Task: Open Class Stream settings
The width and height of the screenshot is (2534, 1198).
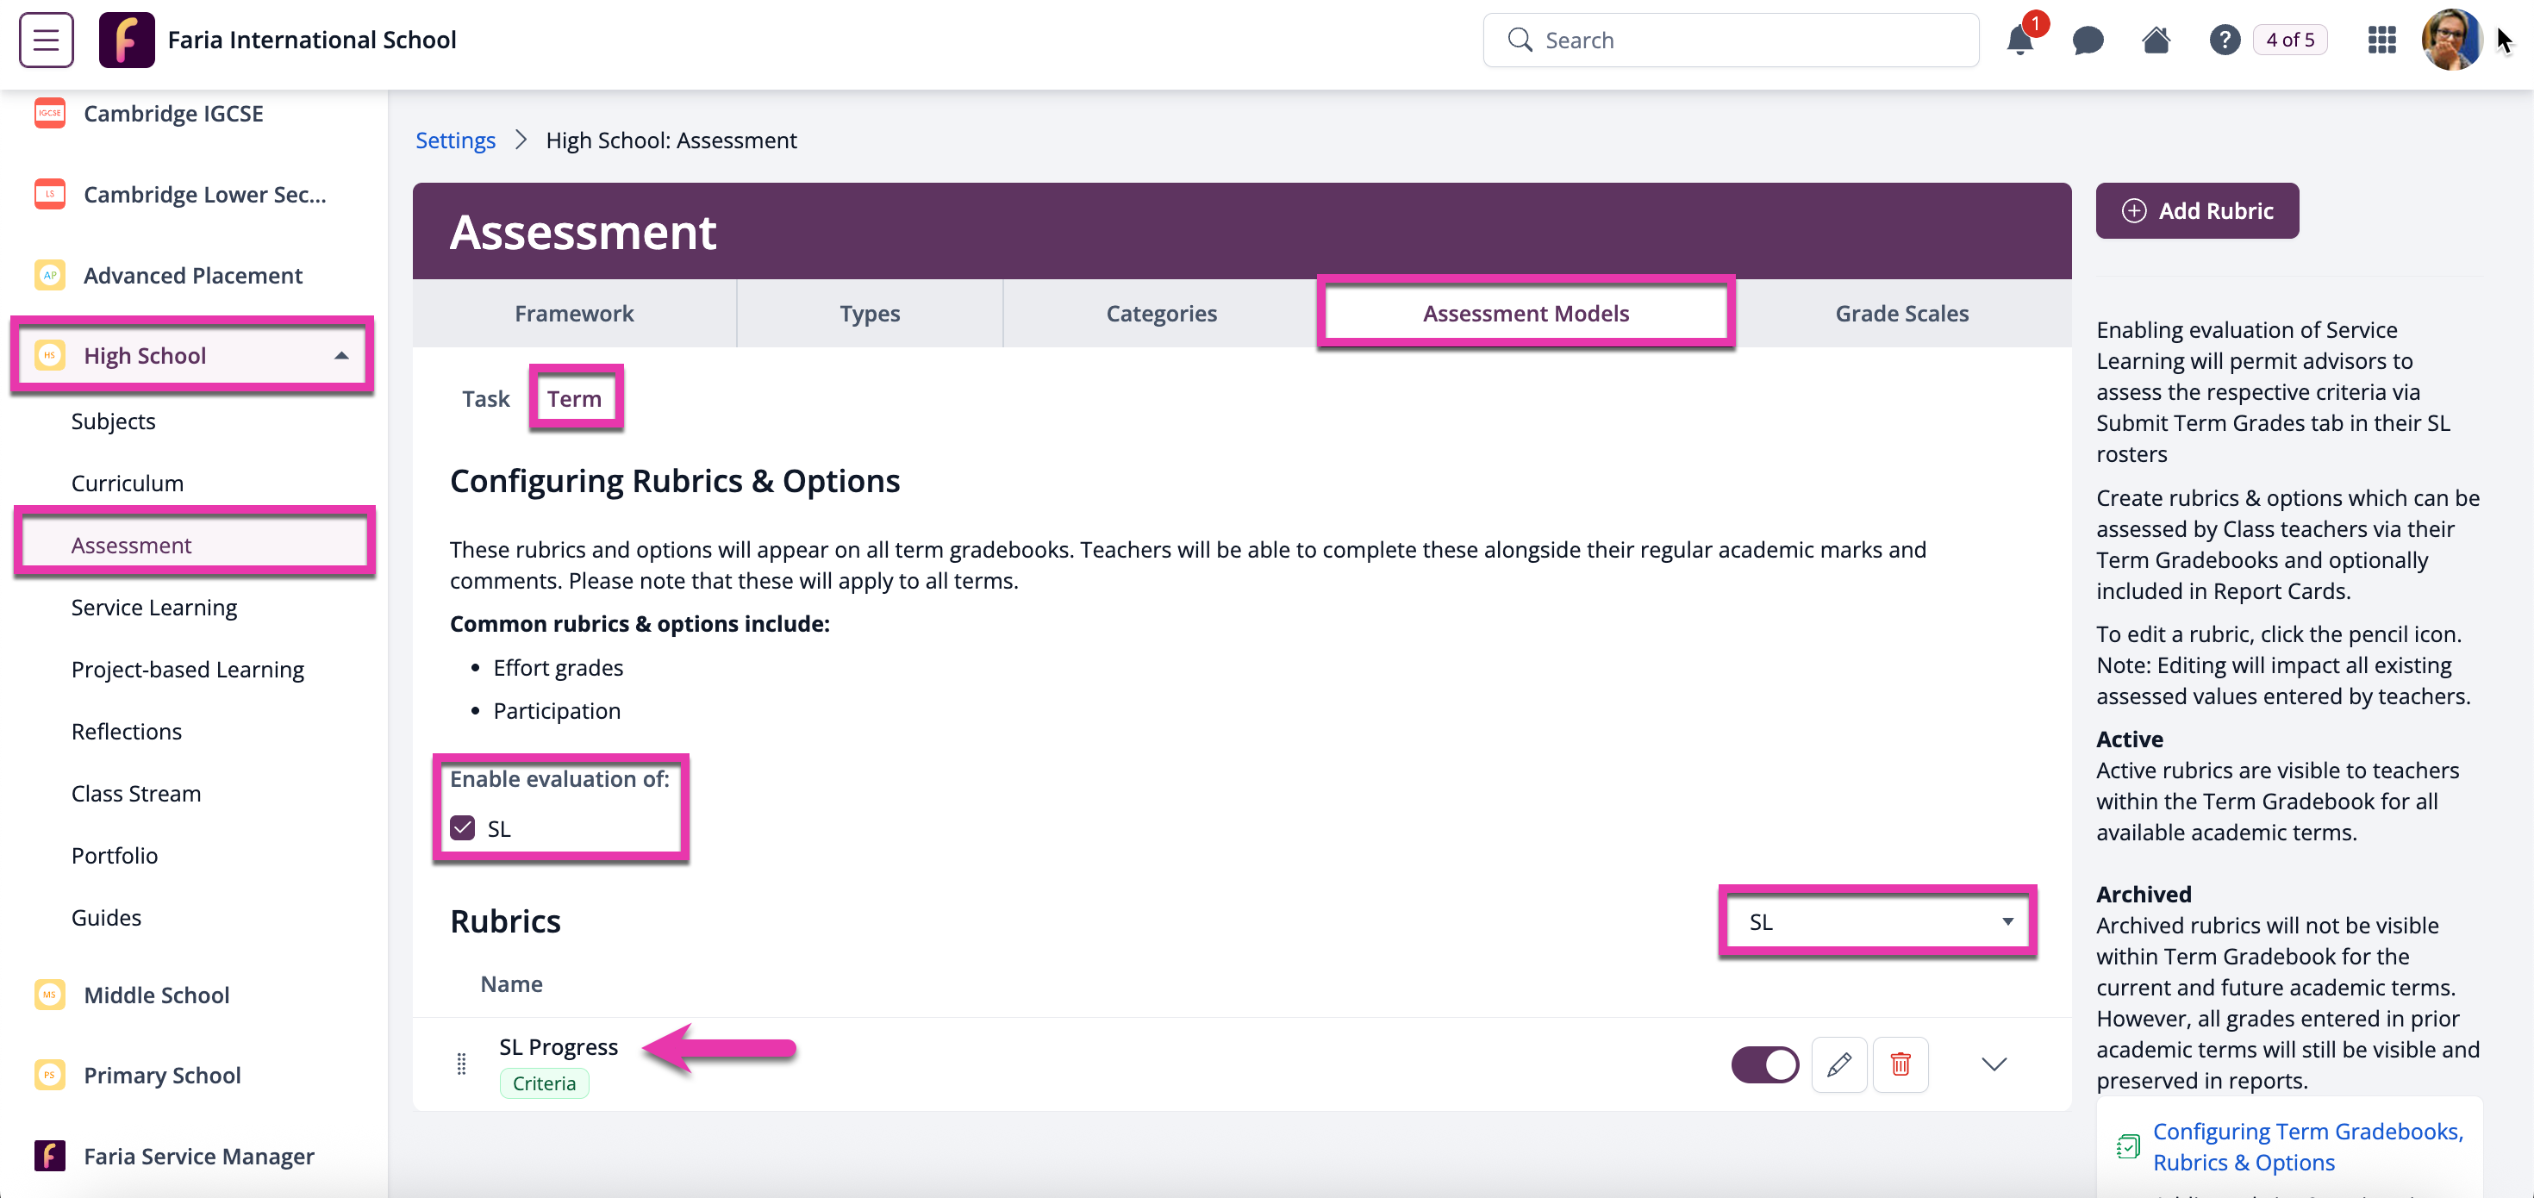Action: pyautogui.click(x=136, y=793)
